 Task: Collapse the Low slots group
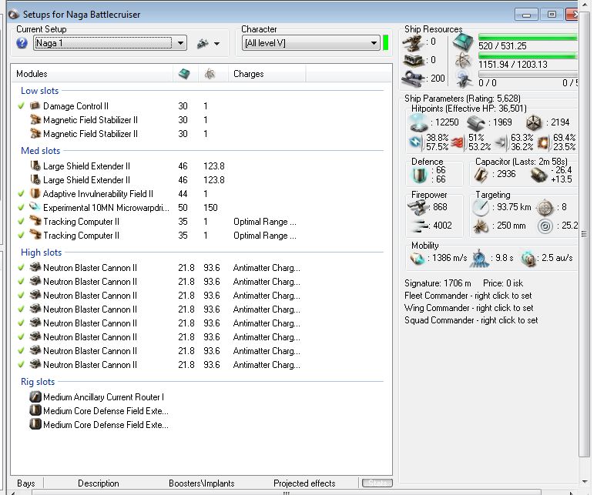[x=39, y=91]
